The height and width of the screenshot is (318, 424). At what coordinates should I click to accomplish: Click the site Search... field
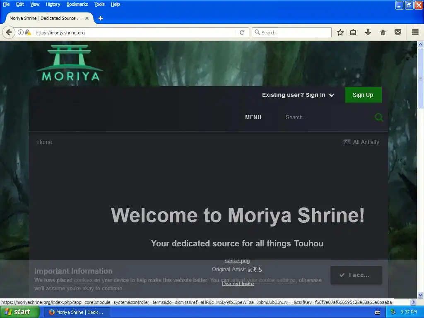click(x=327, y=117)
